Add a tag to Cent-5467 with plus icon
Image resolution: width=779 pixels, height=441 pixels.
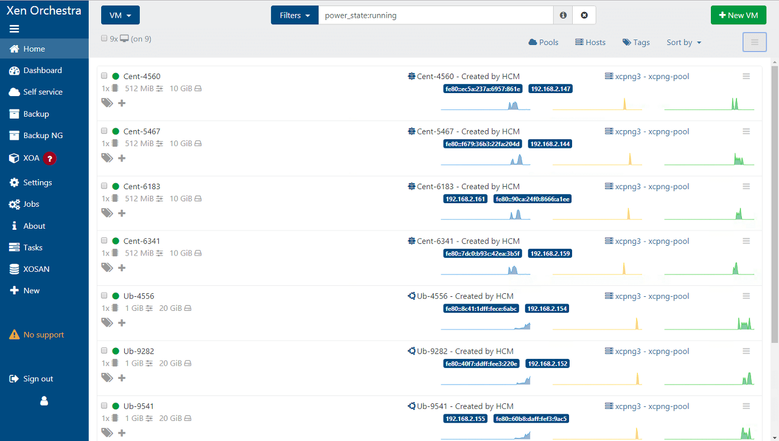(122, 158)
